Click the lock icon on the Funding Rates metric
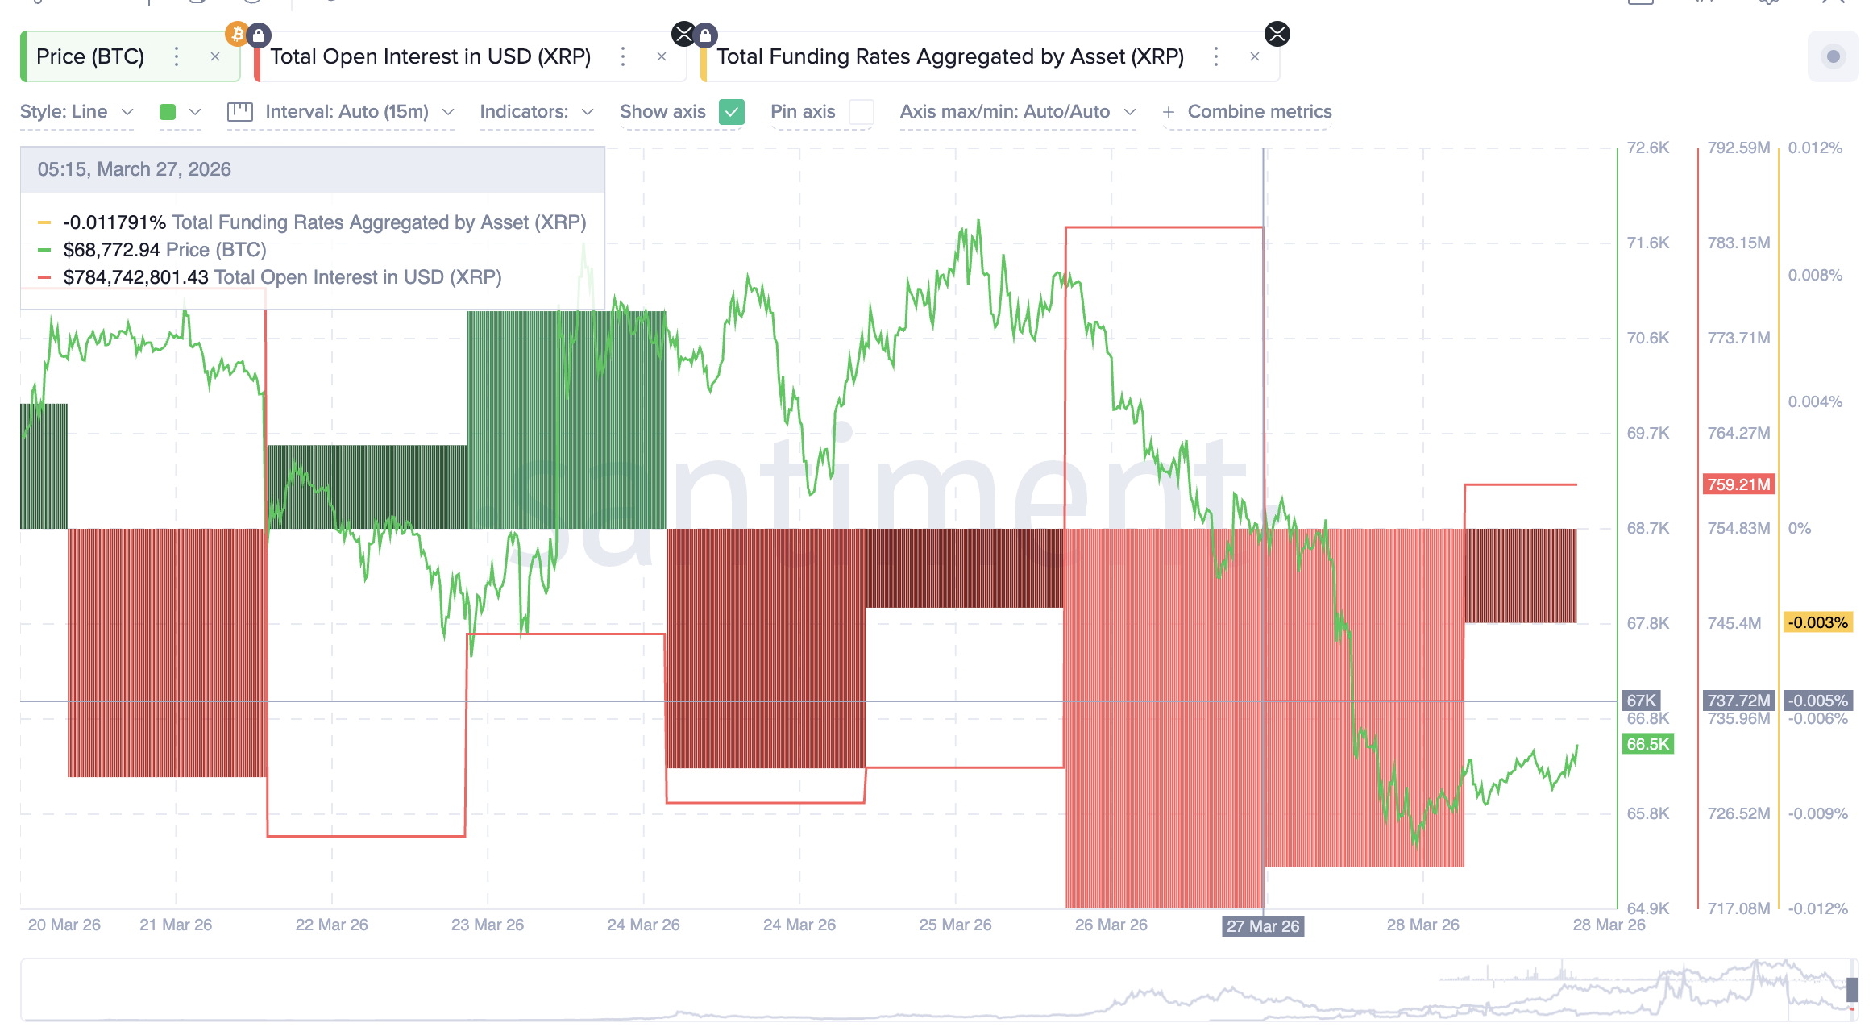The height and width of the screenshot is (1027, 1873). 707,35
